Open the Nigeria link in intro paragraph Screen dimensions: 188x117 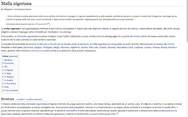pos(80,29)
